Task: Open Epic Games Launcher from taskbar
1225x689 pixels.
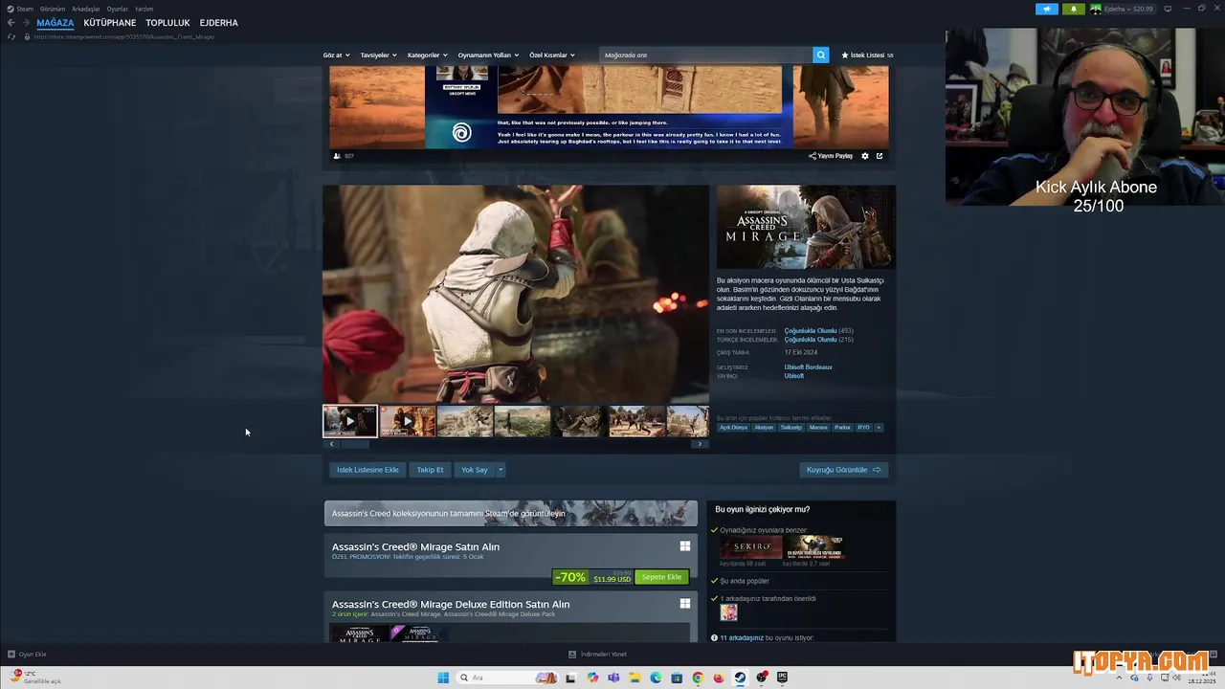Action: tap(782, 678)
